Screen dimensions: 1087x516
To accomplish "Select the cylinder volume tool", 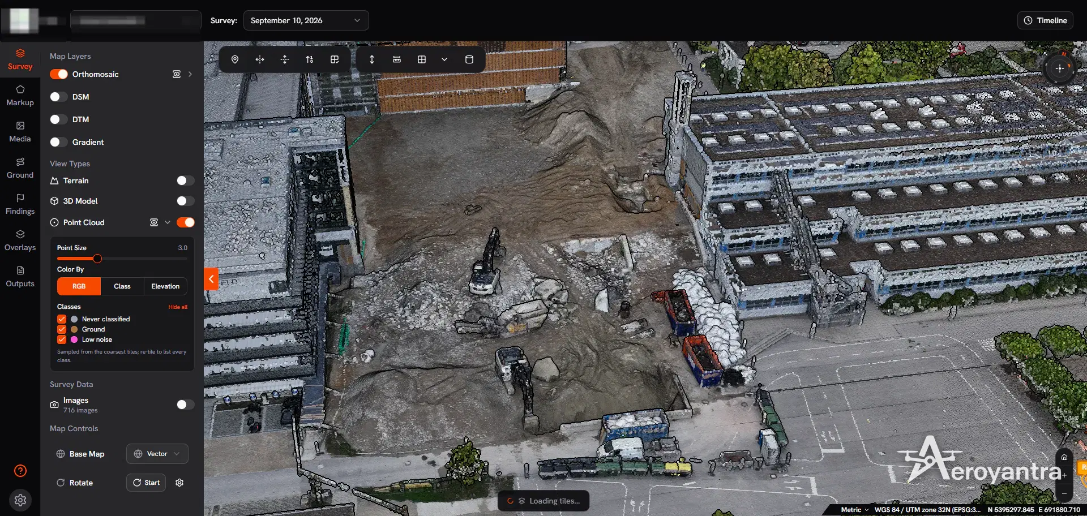I will click(469, 59).
